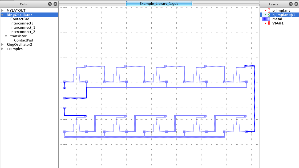Click the long upper horizontal metal bus
The width and height of the screenshot is (299, 168).
pos(167,87)
